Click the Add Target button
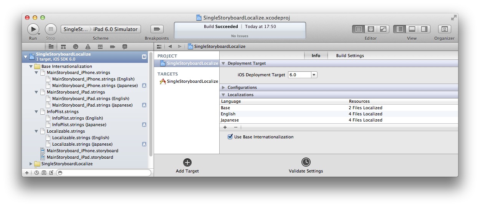Screen dimensions: 480x207 point(187,166)
